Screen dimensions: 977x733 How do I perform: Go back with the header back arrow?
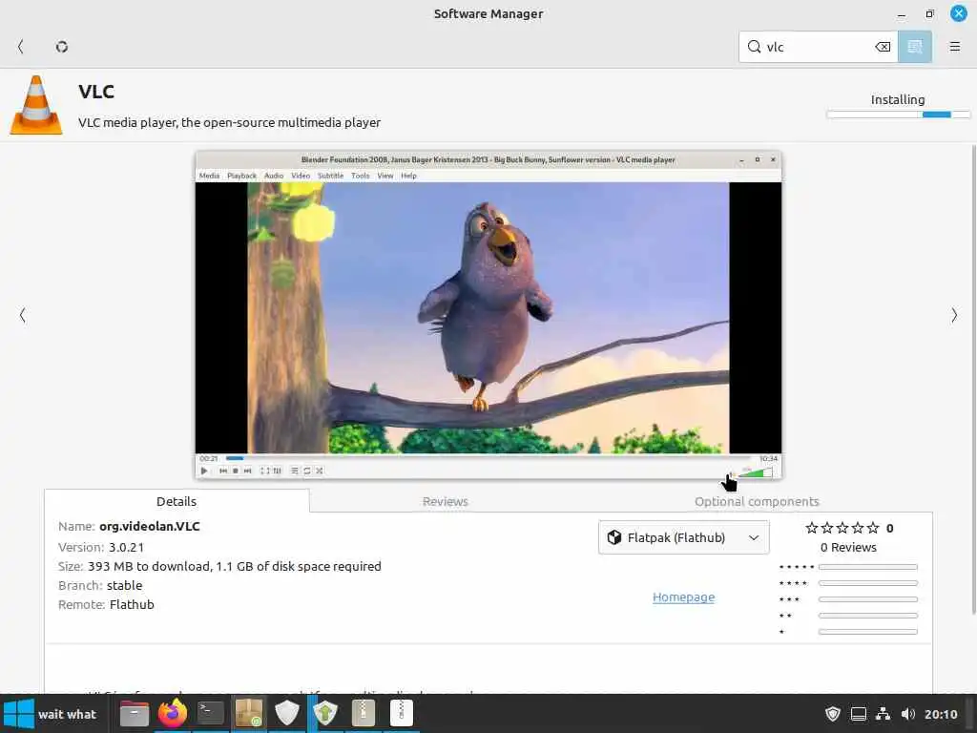tap(21, 47)
